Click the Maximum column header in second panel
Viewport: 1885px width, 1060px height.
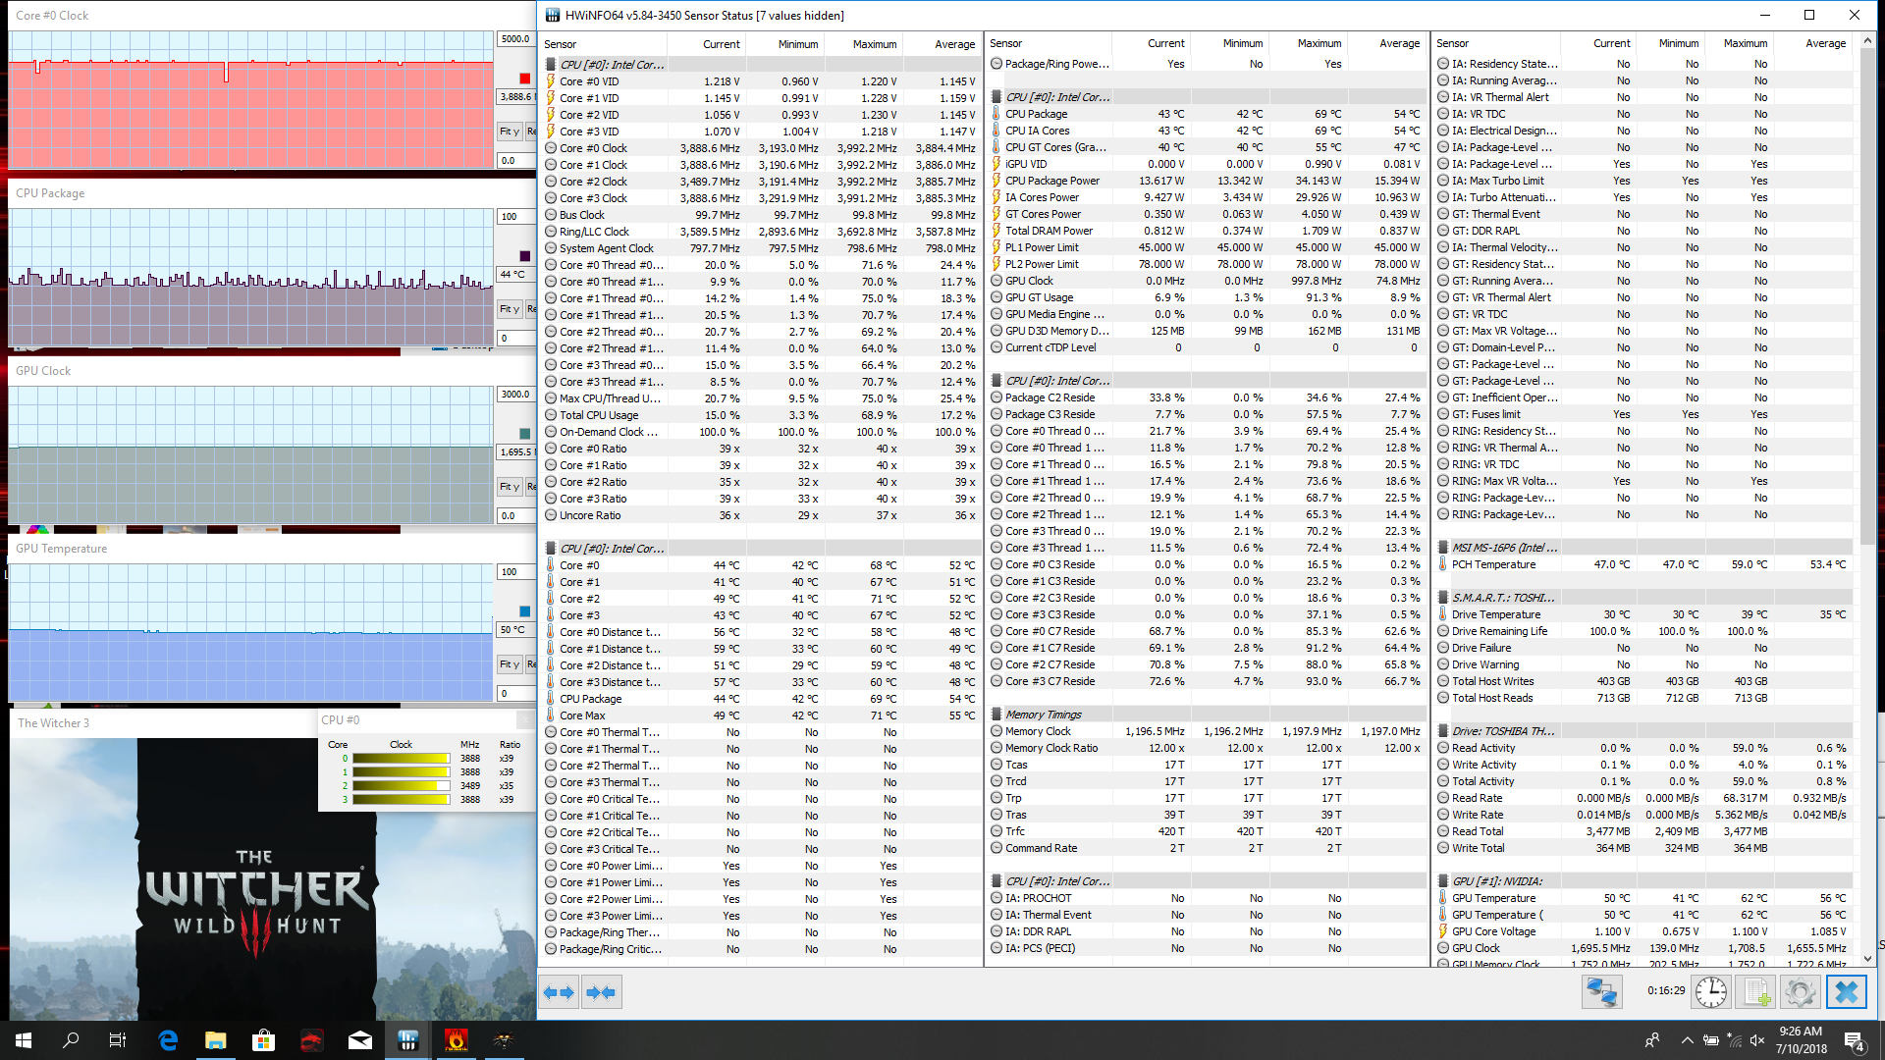point(1308,43)
